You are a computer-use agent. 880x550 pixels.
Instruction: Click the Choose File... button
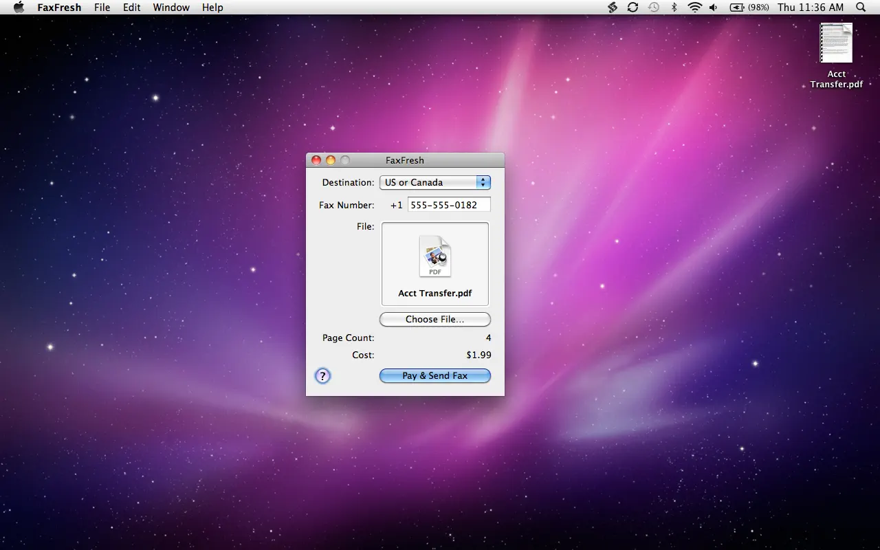click(x=435, y=319)
